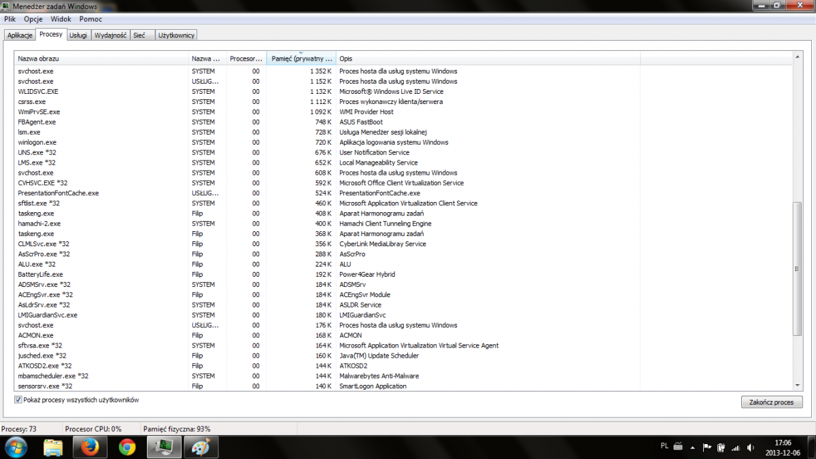
Task: Toggle 'Pokaż procesy wszystkich użytkowników' checkbox
Action: pyautogui.click(x=18, y=400)
